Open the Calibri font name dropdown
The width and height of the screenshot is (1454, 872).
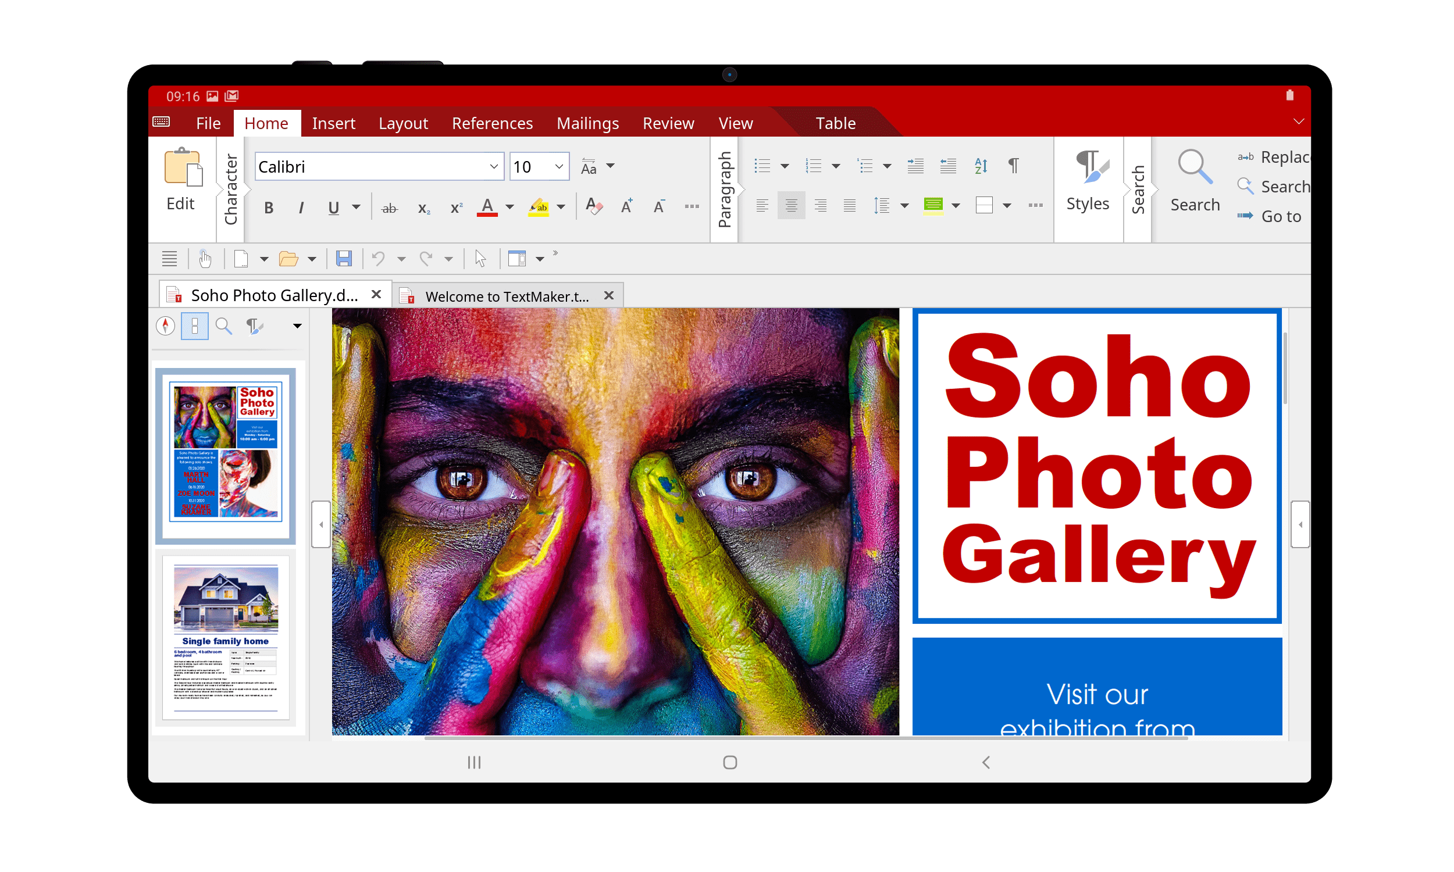[494, 167]
